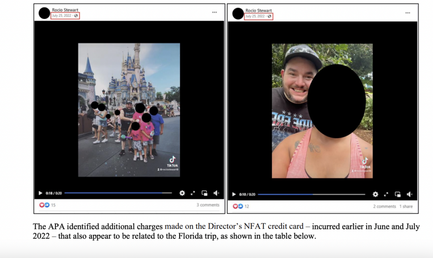The image size is (433, 258).
Task: Open three-dot options menu on right post
Action: click(407, 13)
